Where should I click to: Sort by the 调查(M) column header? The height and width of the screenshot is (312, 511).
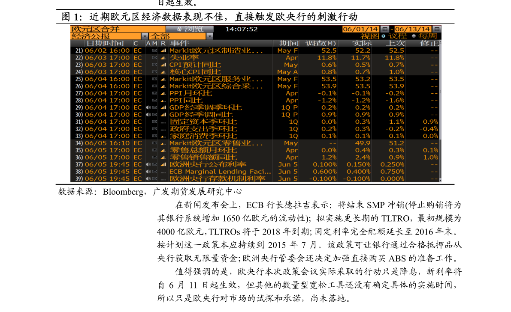pos(321,44)
